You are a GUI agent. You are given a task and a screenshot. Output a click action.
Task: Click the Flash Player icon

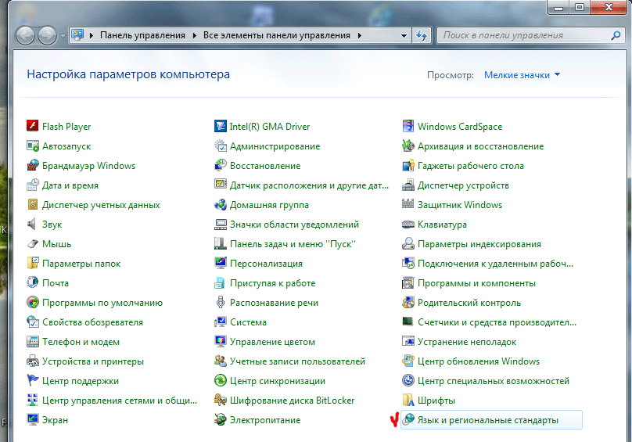point(33,127)
